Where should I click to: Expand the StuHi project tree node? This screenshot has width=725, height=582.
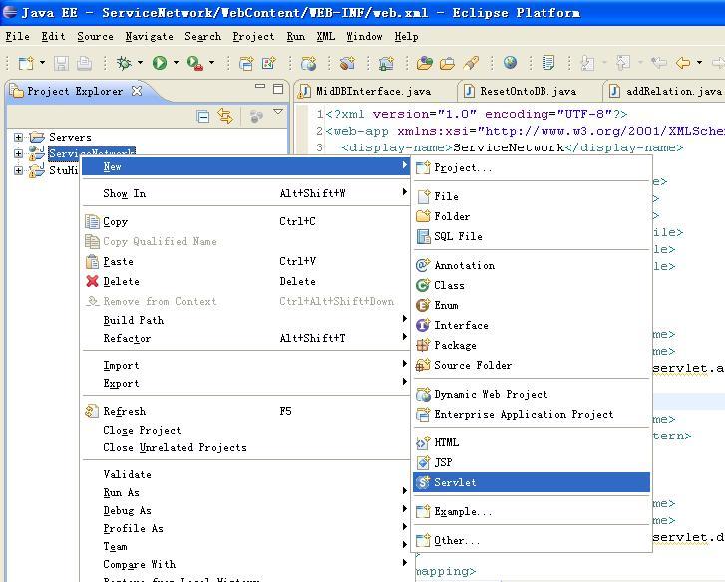tap(18, 170)
